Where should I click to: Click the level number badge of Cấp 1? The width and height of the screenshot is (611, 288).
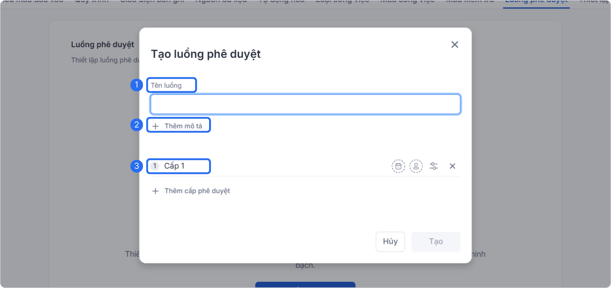[155, 166]
